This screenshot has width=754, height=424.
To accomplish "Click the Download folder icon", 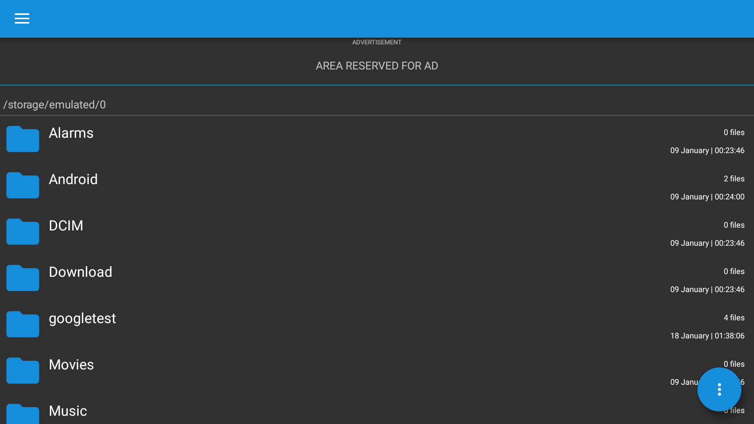I will click(22, 278).
